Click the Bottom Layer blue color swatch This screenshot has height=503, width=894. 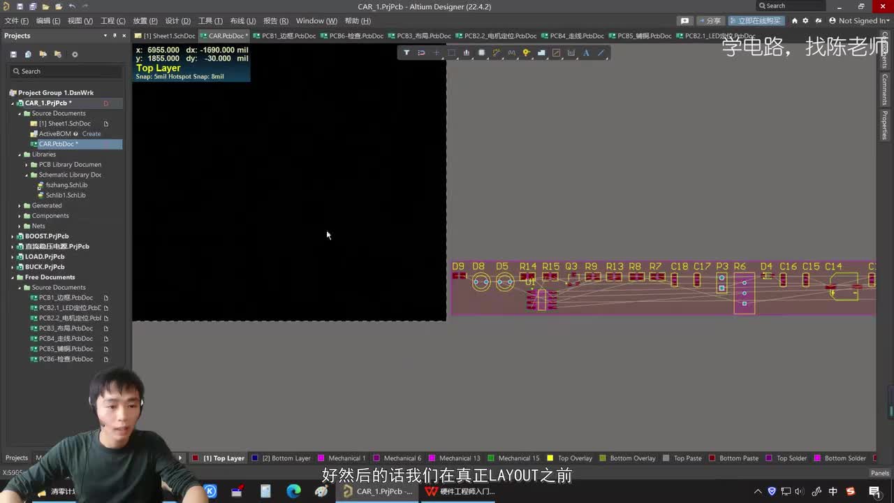coord(255,458)
